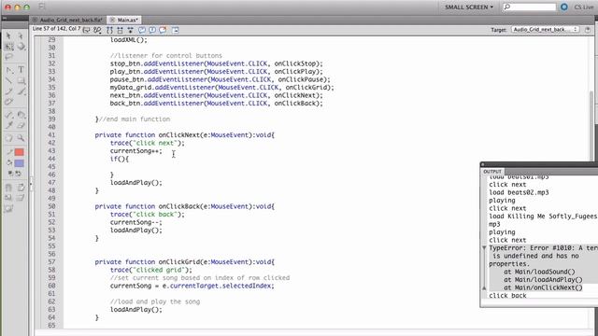
Task: Toggle Show/Hide Toolbox icon
Action: click(x=176, y=30)
